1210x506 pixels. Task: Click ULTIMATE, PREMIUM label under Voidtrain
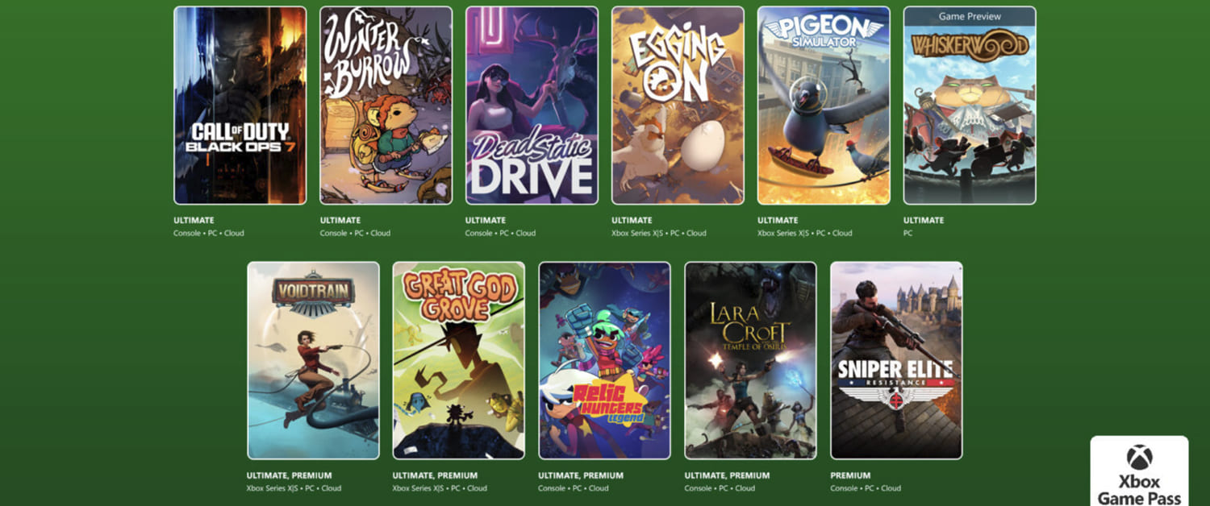pos(289,475)
